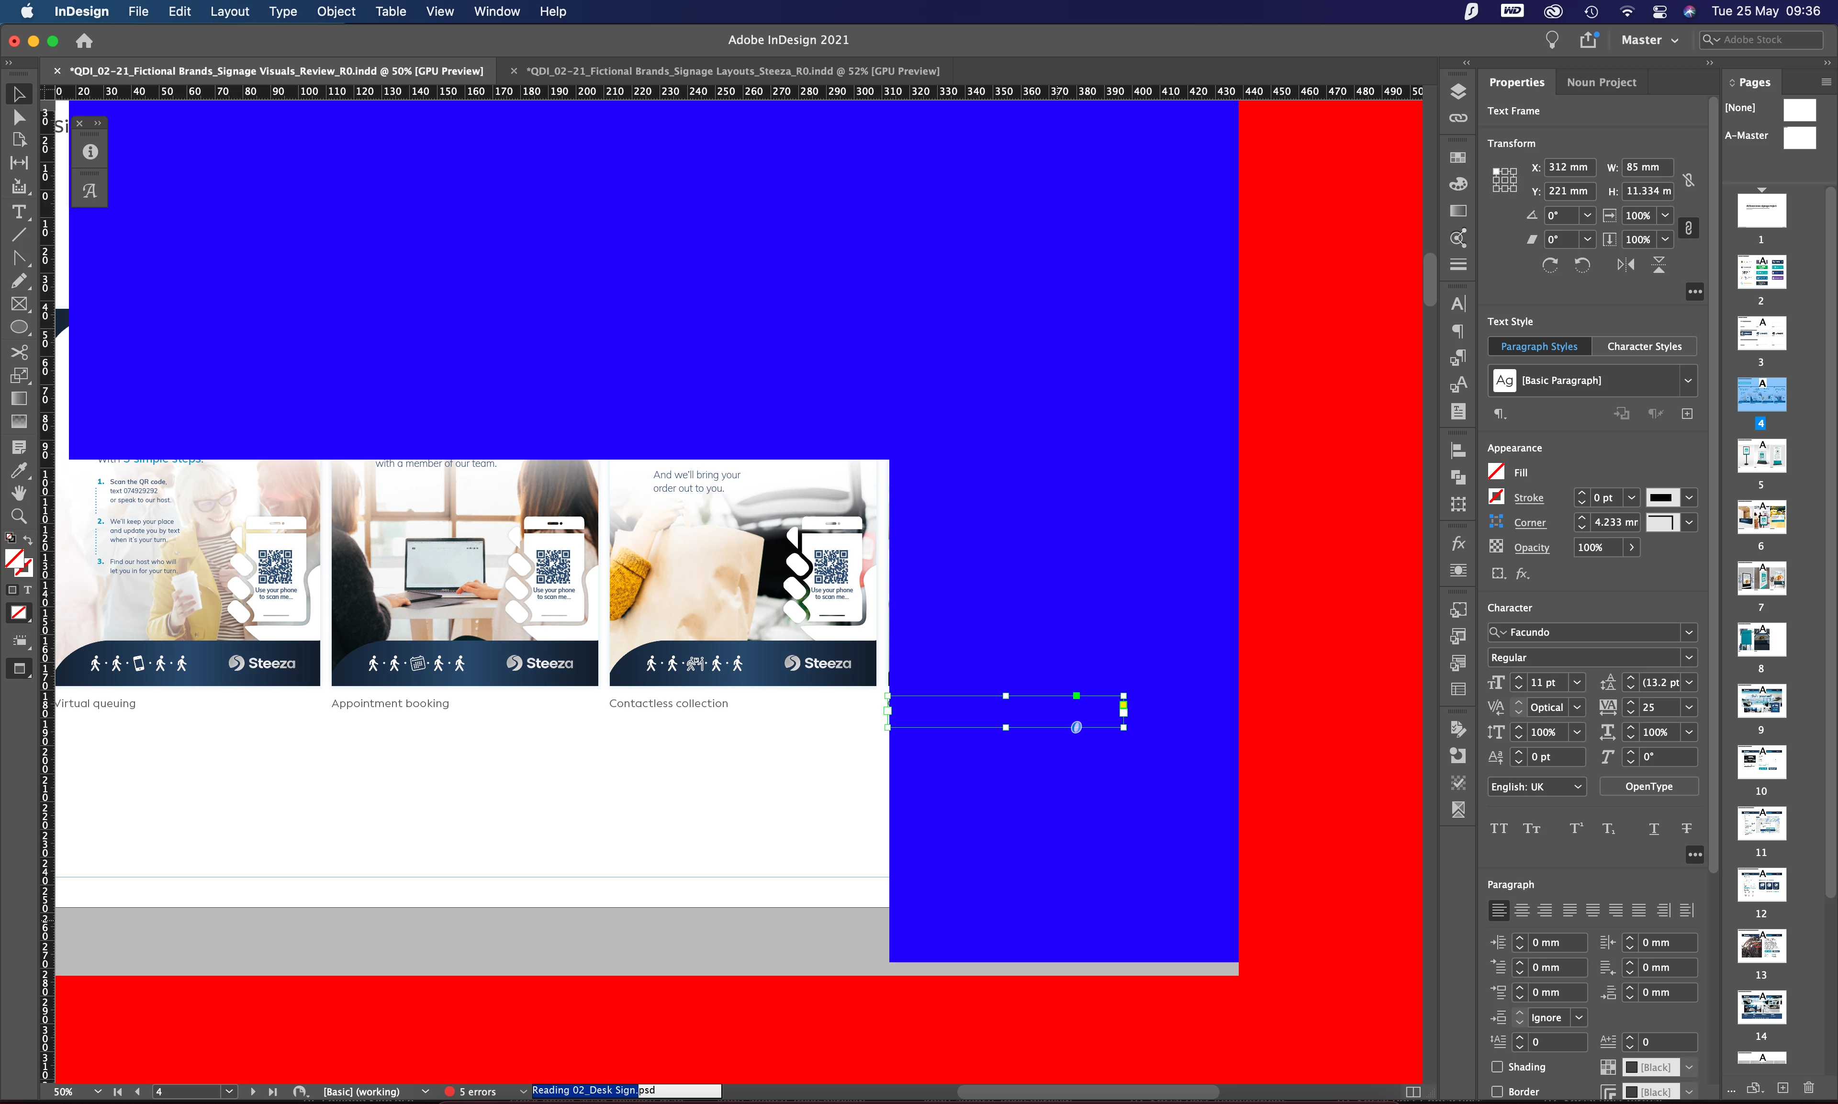This screenshot has width=1838, height=1104.
Task: Open the Links panel icon
Action: (1458, 118)
